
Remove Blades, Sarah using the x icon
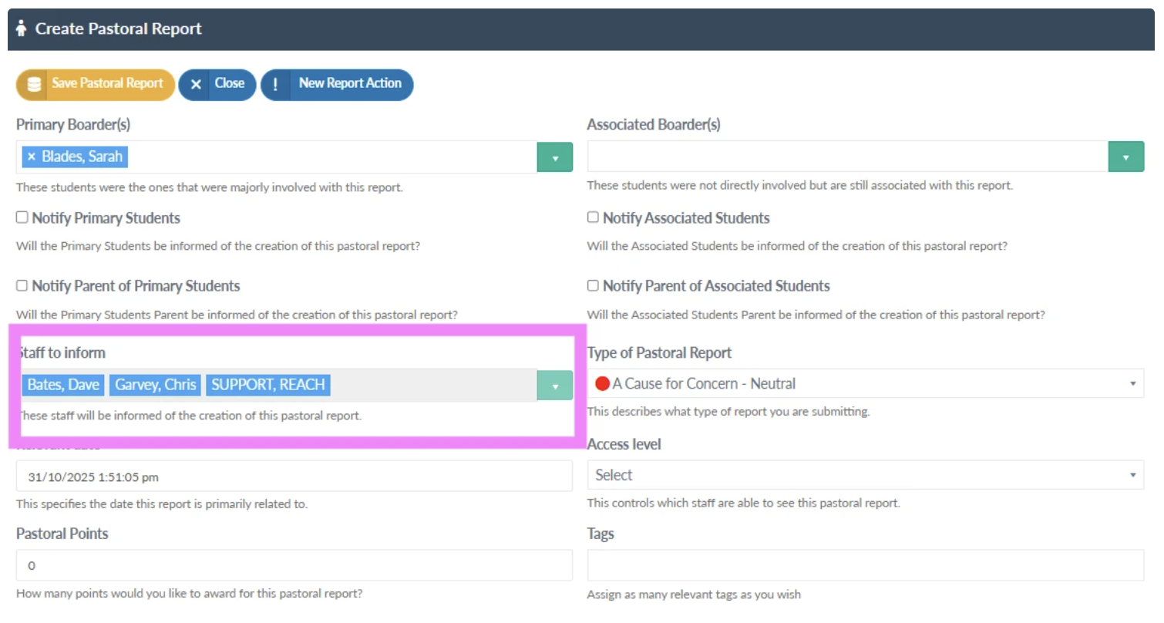point(32,157)
